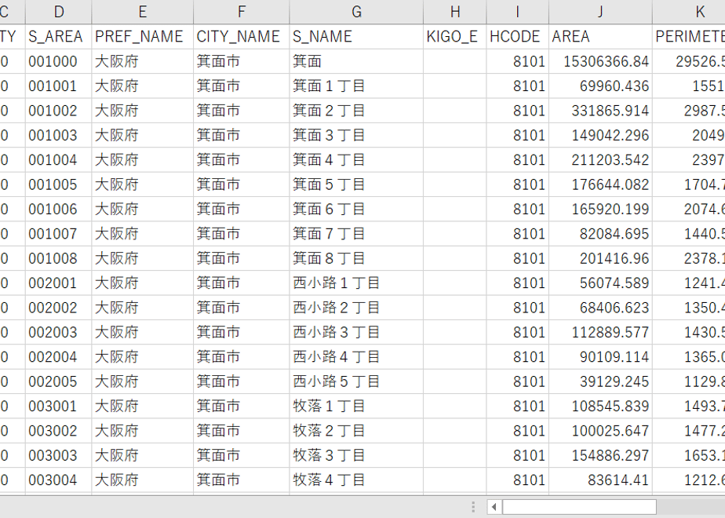Select cell containing 002005

point(58,381)
